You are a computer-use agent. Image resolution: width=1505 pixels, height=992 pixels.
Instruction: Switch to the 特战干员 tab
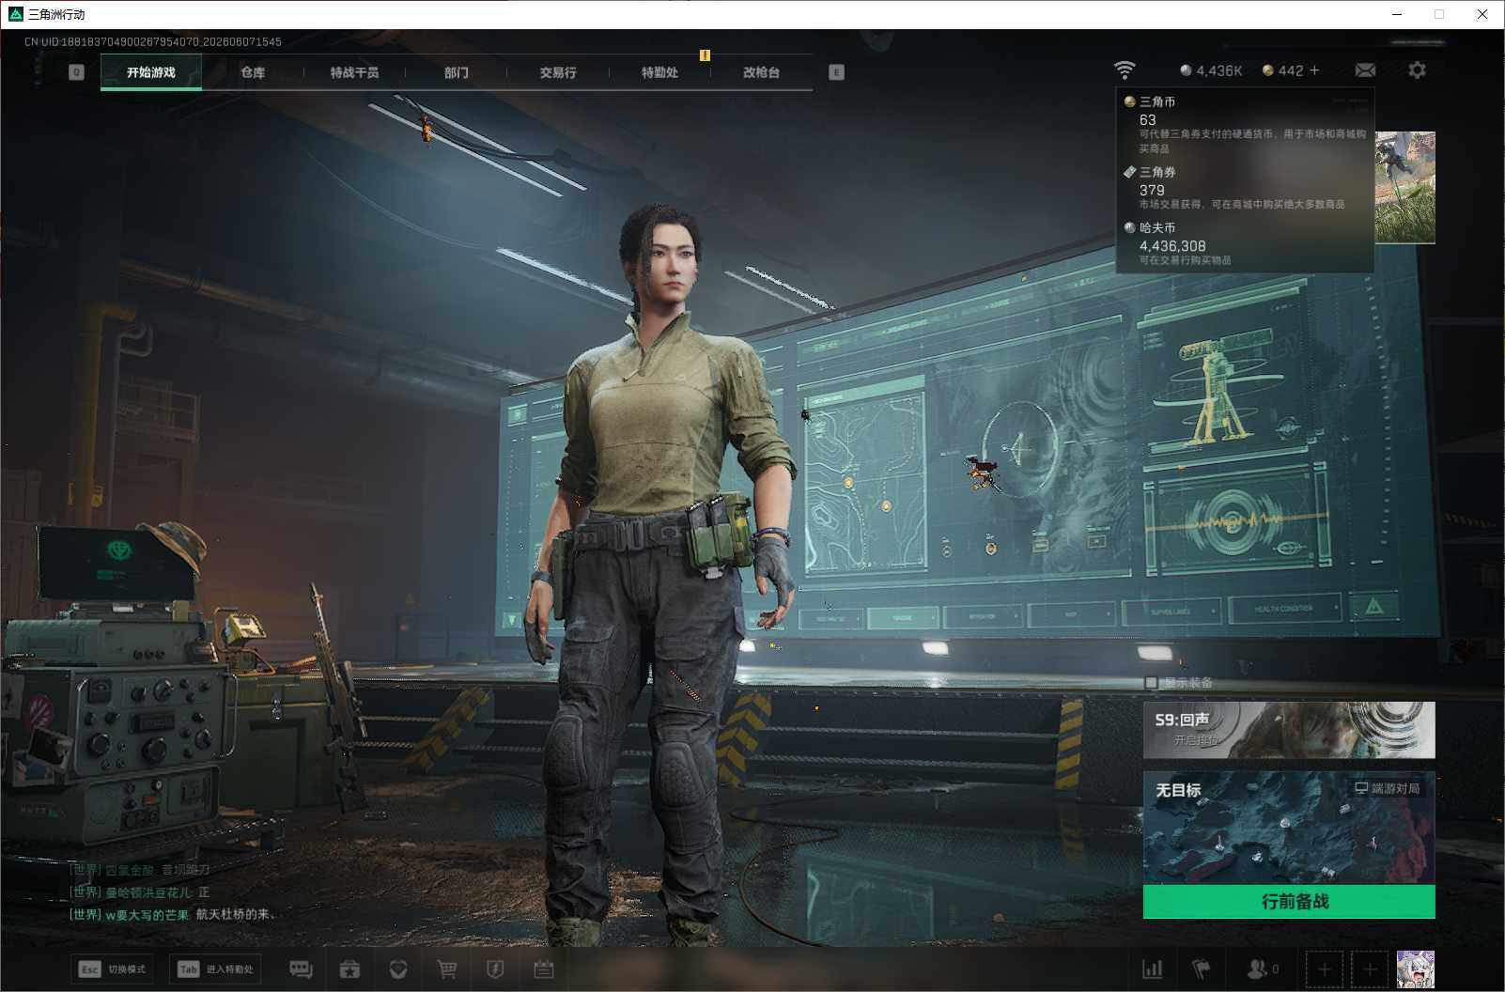click(x=354, y=72)
